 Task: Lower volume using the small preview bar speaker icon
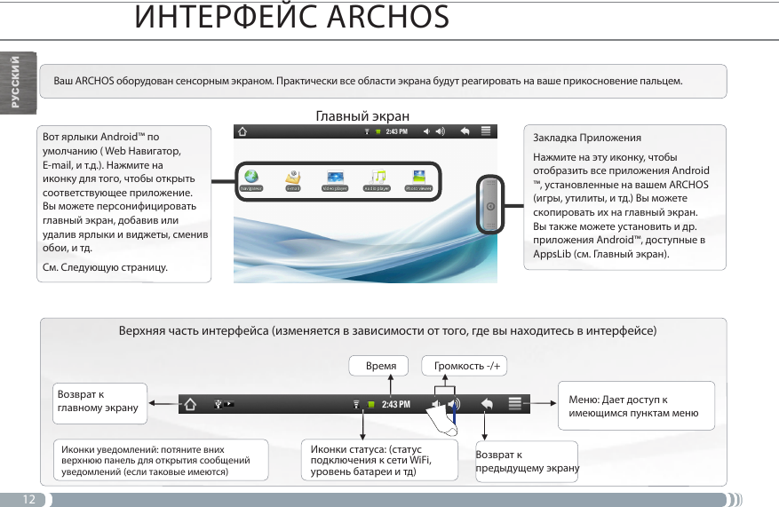pos(426,131)
